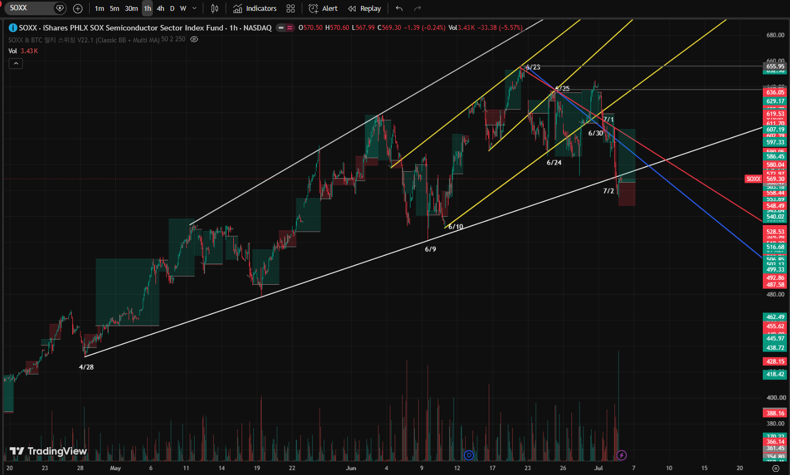
Task: Click the plus icon to add a symbol
Action: pyautogui.click(x=78, y=8)
